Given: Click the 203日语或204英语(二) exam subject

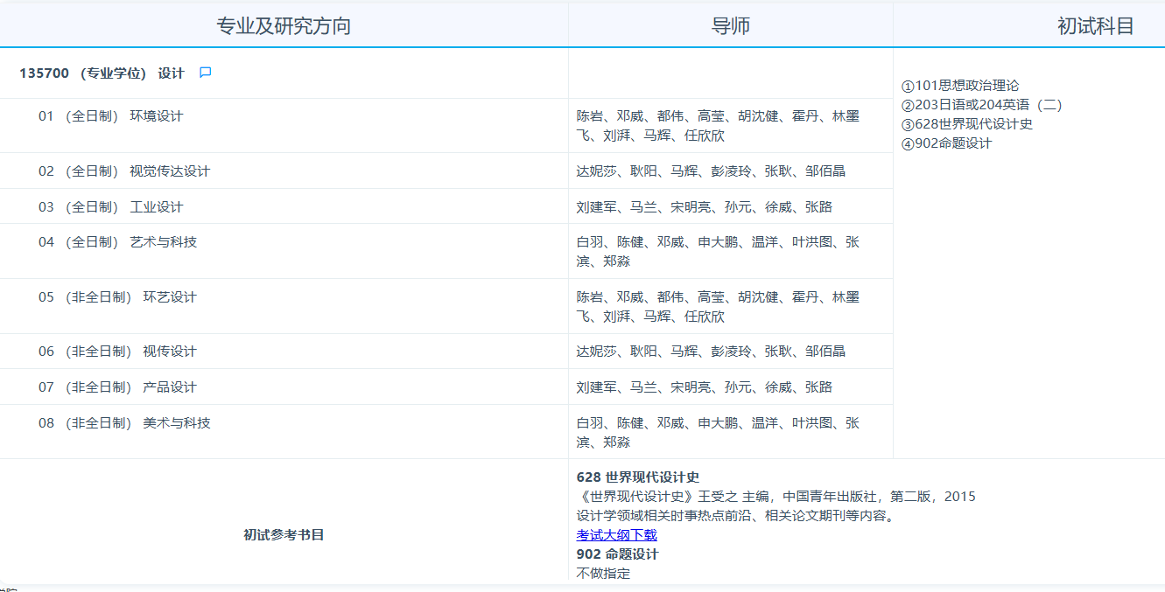Looking at the screenshot, I should (981, 105).
